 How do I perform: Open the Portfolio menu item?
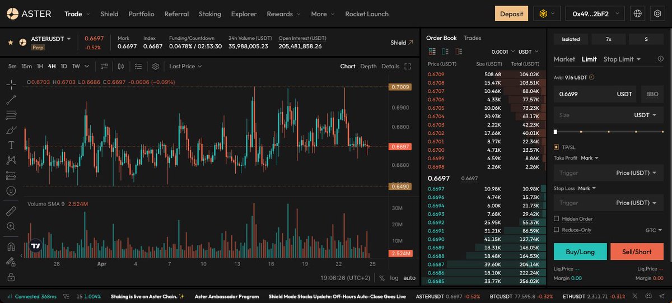click(x=141, y=13)
